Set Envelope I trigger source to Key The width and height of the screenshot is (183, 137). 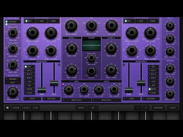[x=29, y=67]
